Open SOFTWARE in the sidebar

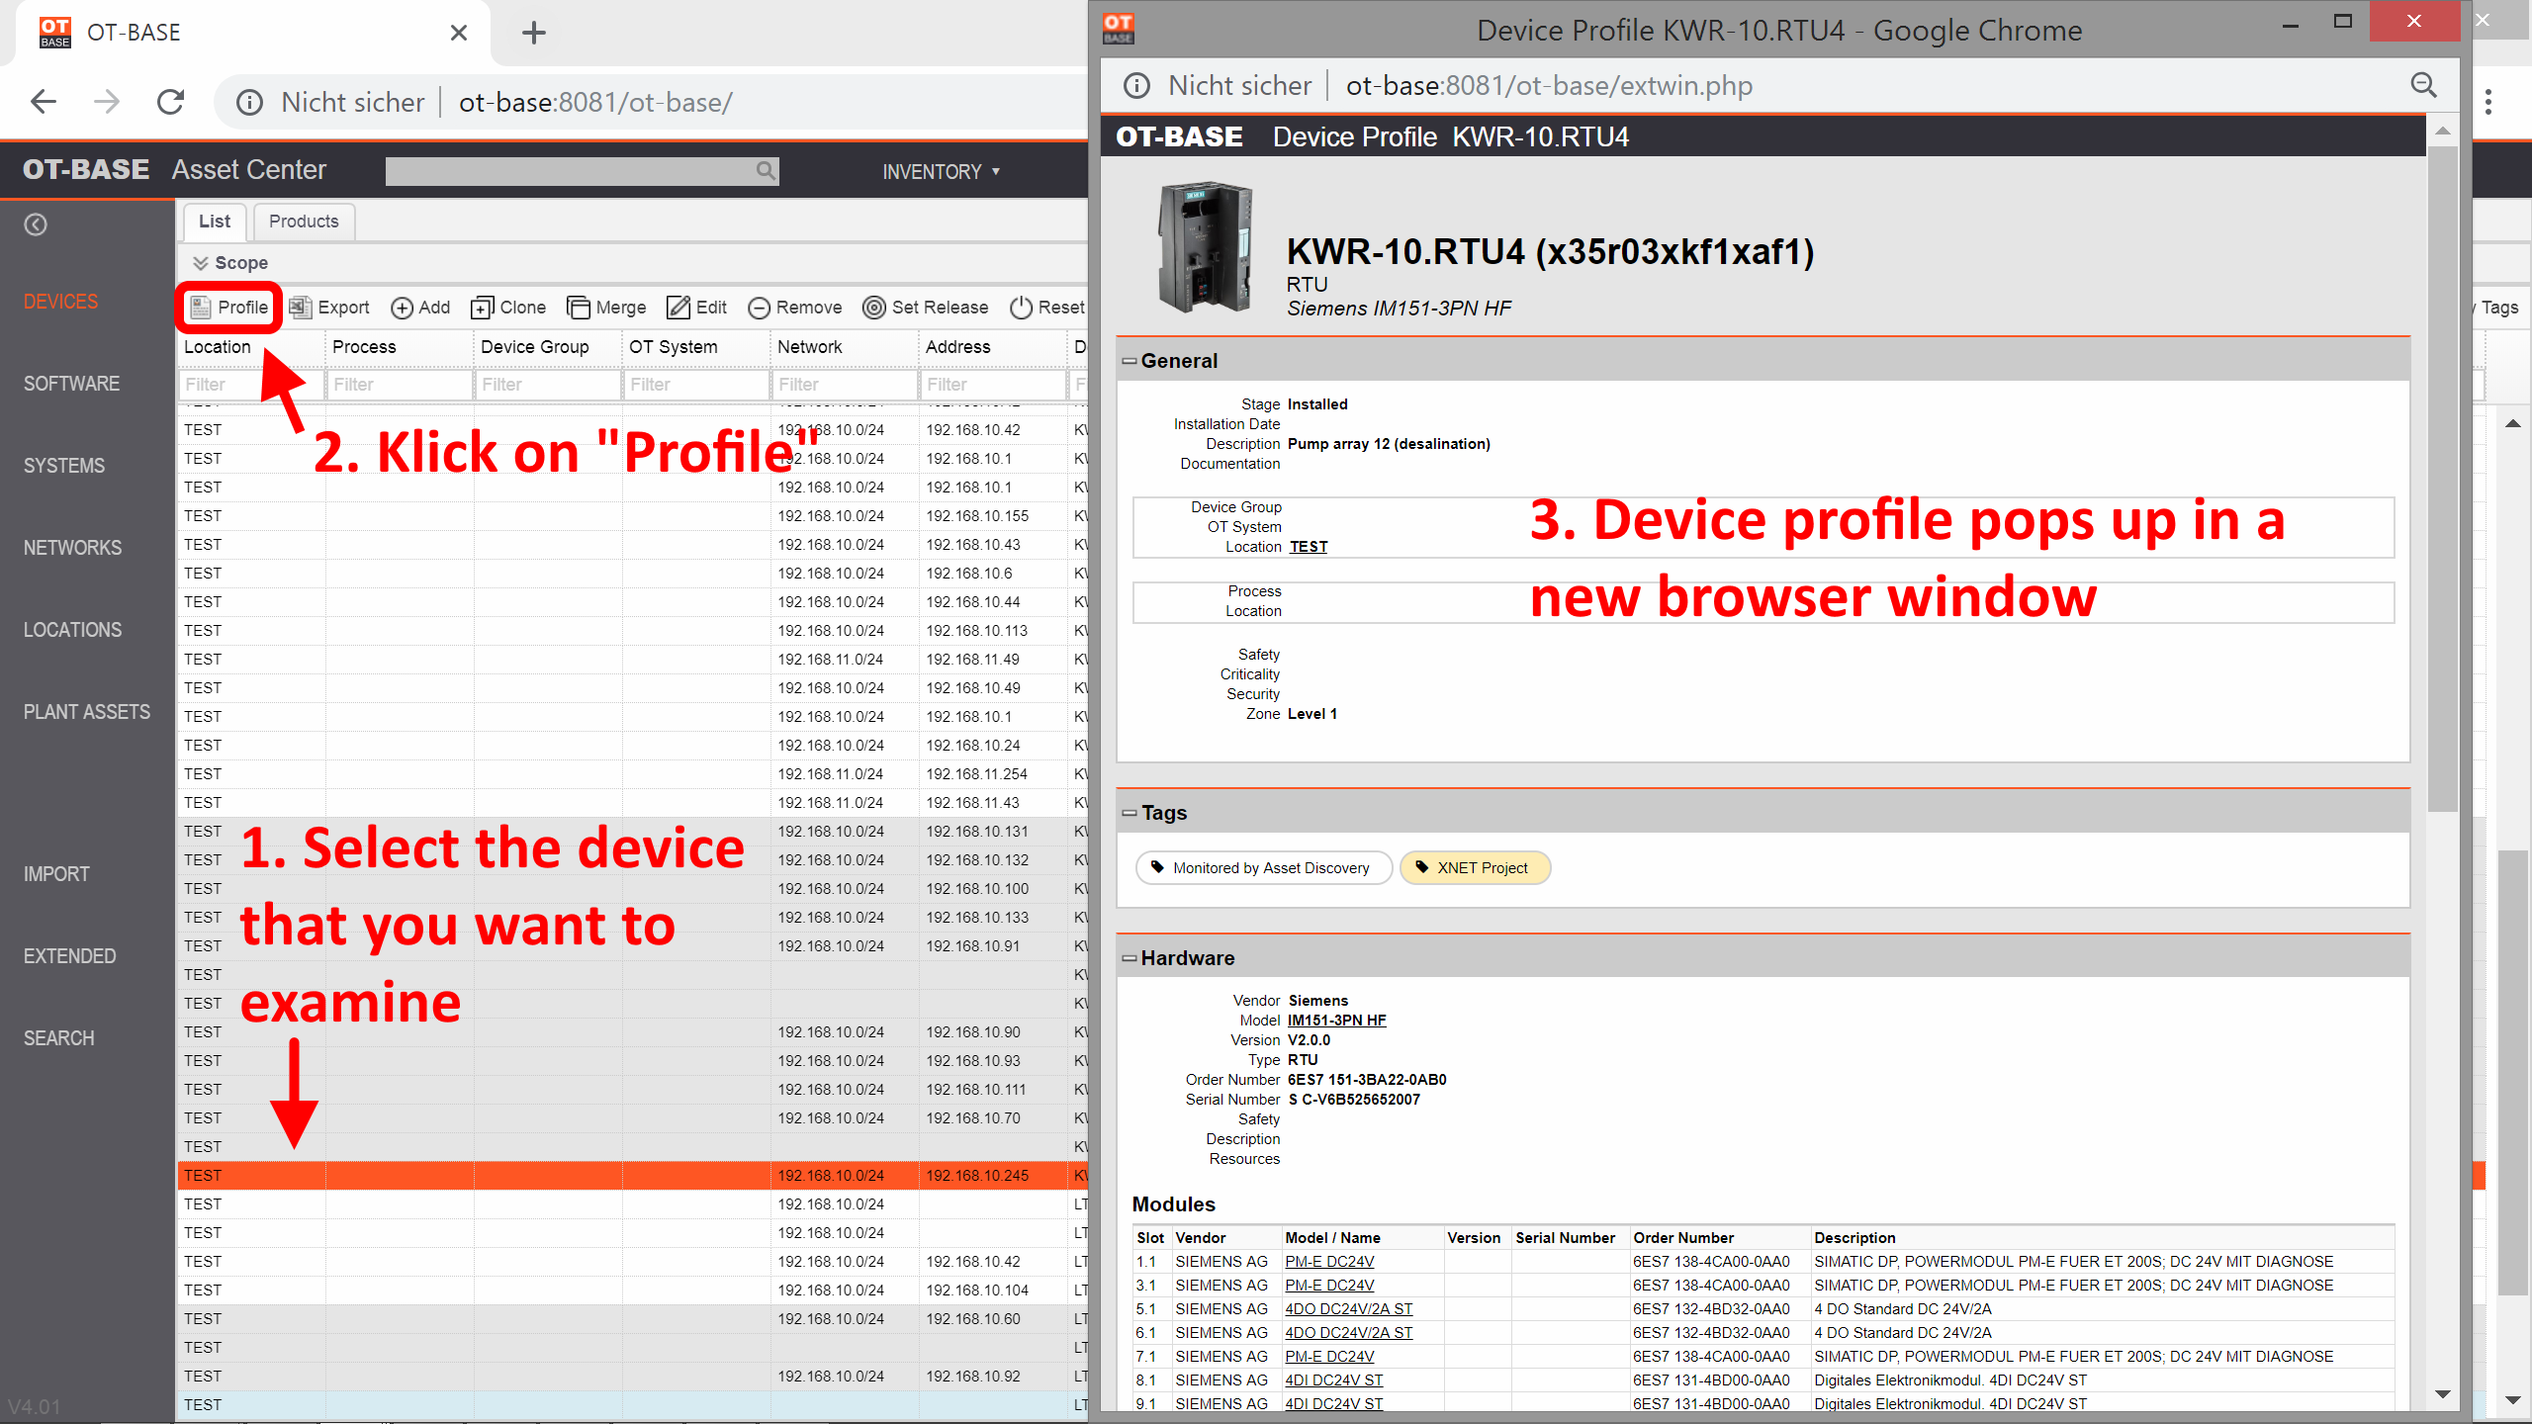click(71, 384)
